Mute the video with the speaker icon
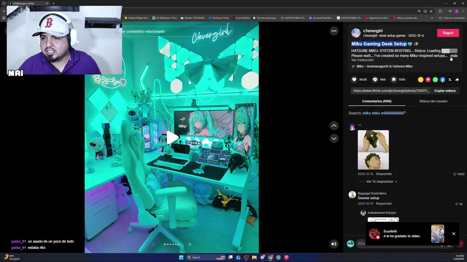Viewport: 467px width, 262px height. click(334, 244)
